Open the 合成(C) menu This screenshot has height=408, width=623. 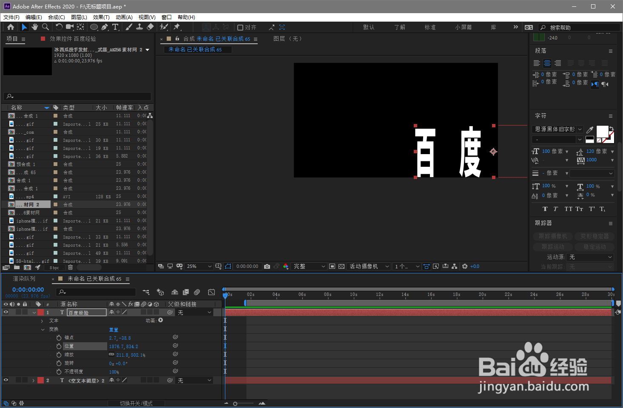point(57,17)
